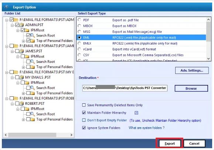This screenshot has width=214, height=150.
Task: Select the PDF export type radio button
Action: tap(79, 20)
